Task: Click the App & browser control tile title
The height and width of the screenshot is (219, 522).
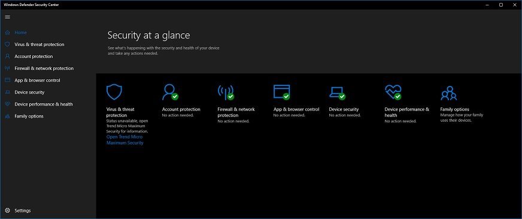Action: [x=296, y=109]
